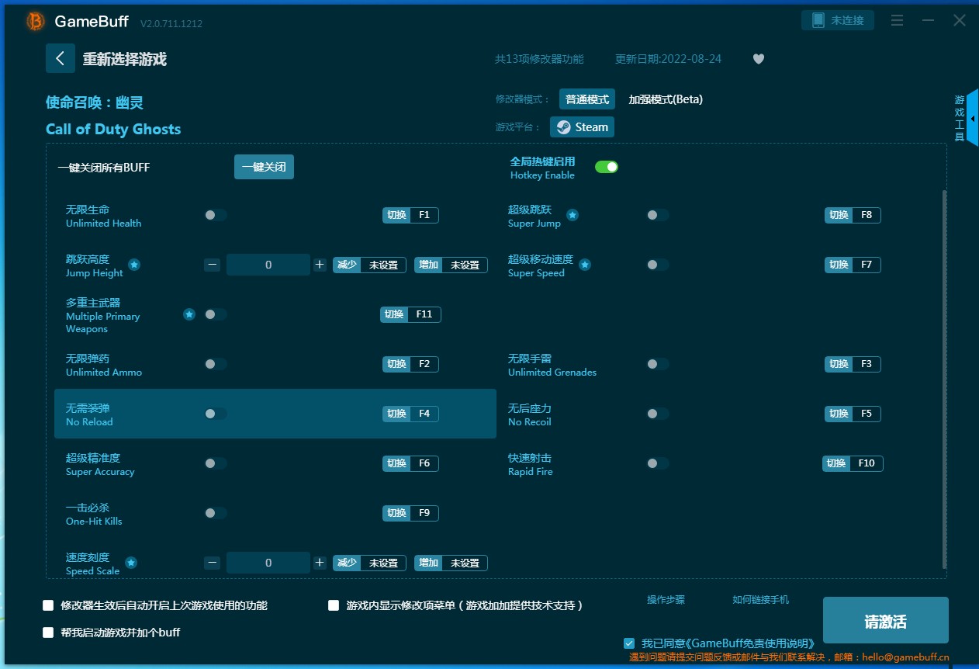Change No Reload hotkey F4
Screen dimensions: 979x669
pyautogui.click(x=410, y=414)
